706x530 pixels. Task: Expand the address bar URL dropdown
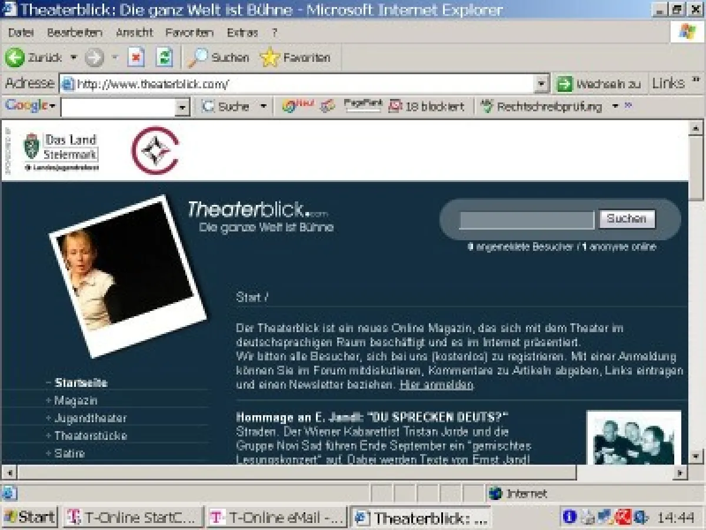point(542,84)
